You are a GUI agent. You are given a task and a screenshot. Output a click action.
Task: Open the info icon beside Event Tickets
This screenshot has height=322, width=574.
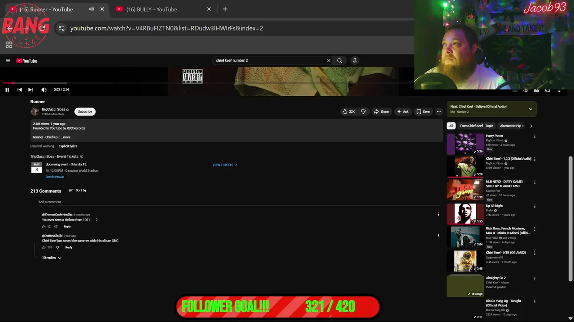pos(82,157)
